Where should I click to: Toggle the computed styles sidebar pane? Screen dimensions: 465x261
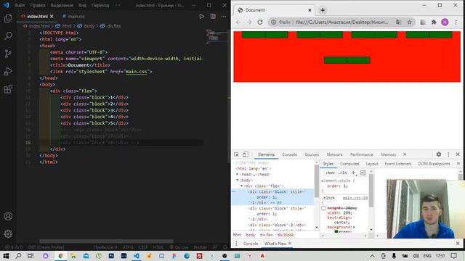click(x=363, y=173)
